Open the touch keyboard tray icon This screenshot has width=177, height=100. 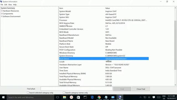[159, 97]
